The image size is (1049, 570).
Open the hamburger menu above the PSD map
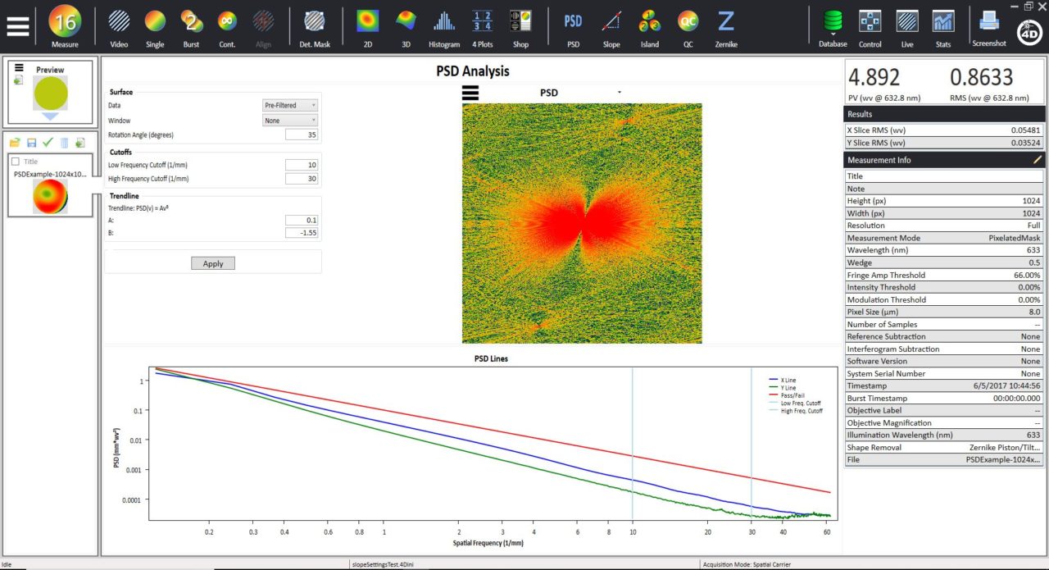[470, 93]
